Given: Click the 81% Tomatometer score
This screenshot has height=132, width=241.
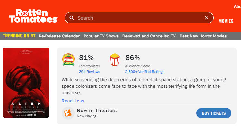Looking at the screenshot, I should pyautogui.click(x=86, y=58).
